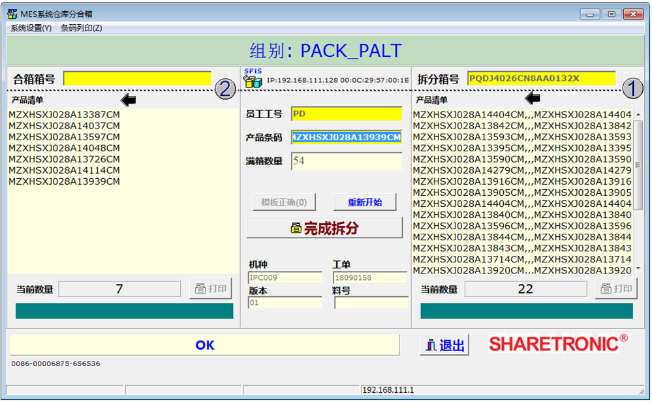Click the 退出 exit button

(444, 345)
